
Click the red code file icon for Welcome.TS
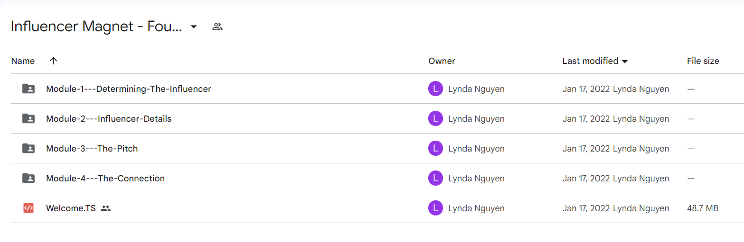point(28,208)
